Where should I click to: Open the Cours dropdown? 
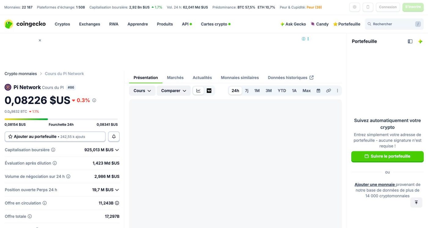click(x=142, y=91)
